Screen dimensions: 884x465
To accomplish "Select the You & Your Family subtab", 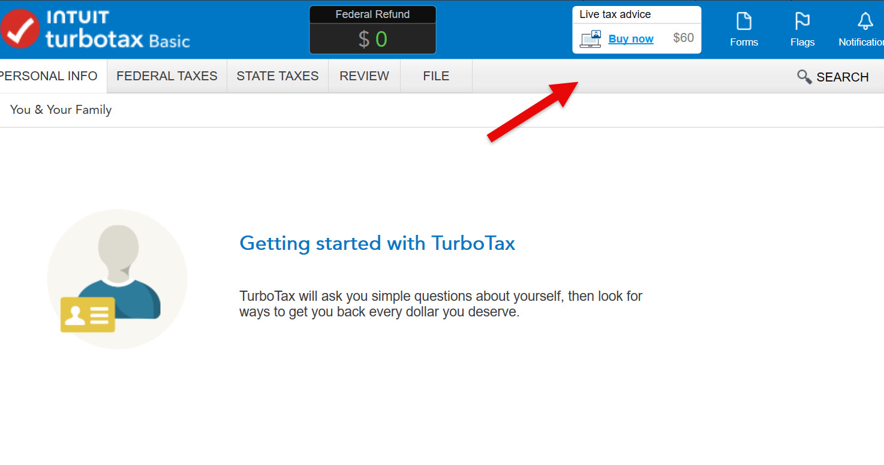I will point(61,110).
